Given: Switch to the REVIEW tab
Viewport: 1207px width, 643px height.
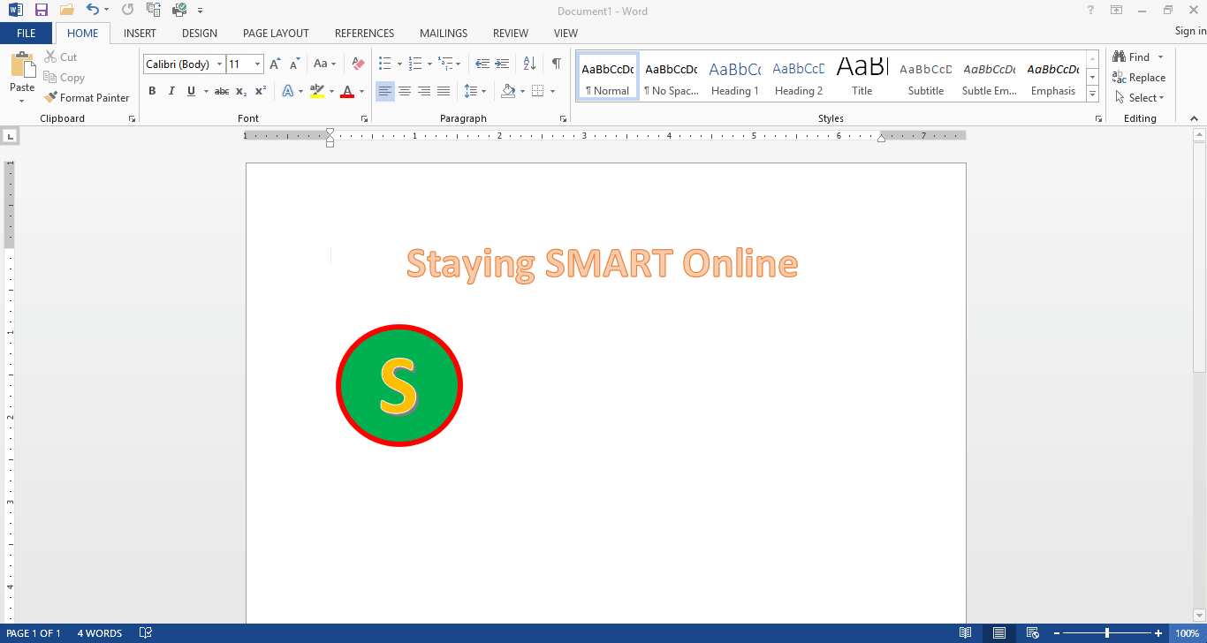Looking at the screenshot, I should [x=511, y=34].
